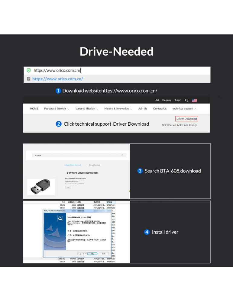
Task: Click the Login link in top bar
Action: click(178, 100)
